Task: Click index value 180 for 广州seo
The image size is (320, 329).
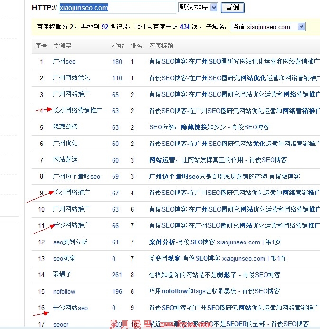Action: [x=117, y=62]
